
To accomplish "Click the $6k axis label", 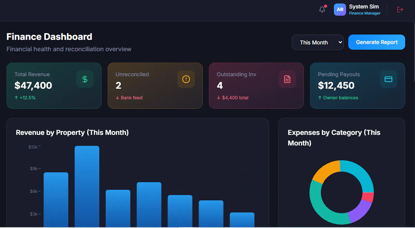I will [34, 191].
